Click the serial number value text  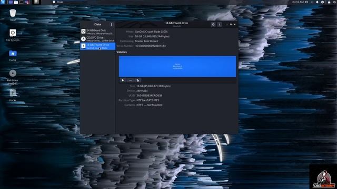(x=150, y=46)
